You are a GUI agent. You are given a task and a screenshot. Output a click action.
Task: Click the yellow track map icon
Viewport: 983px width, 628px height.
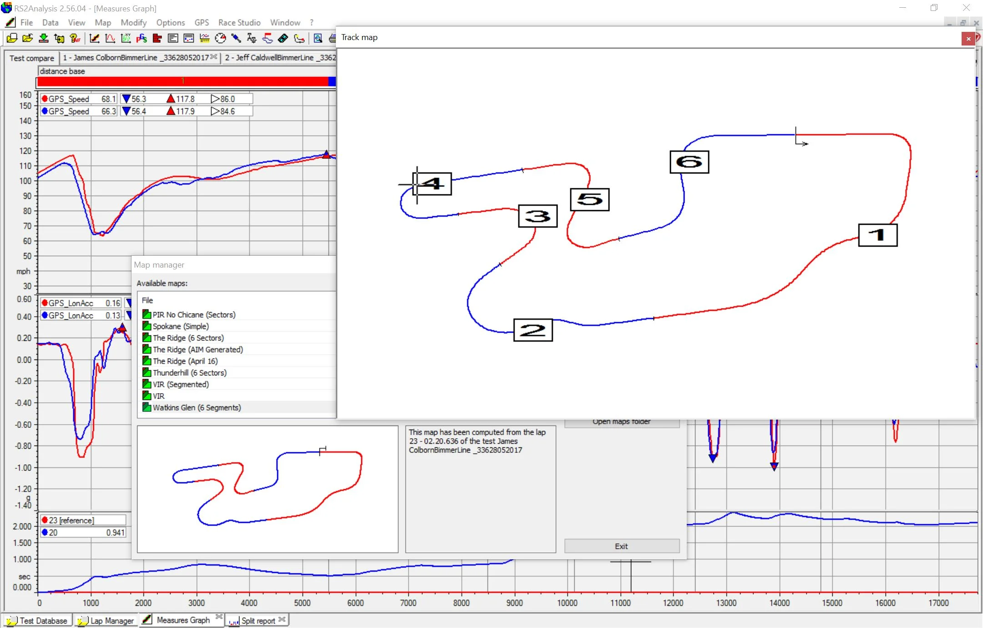pos(299,38)
